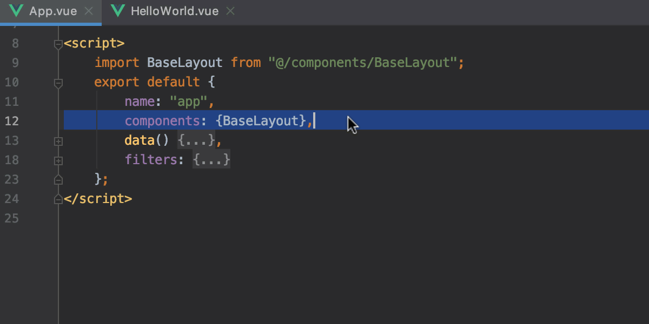Collapse the script block using gutter marker
The width and height of the screenshot is (649, 324).
click(58, 45)
